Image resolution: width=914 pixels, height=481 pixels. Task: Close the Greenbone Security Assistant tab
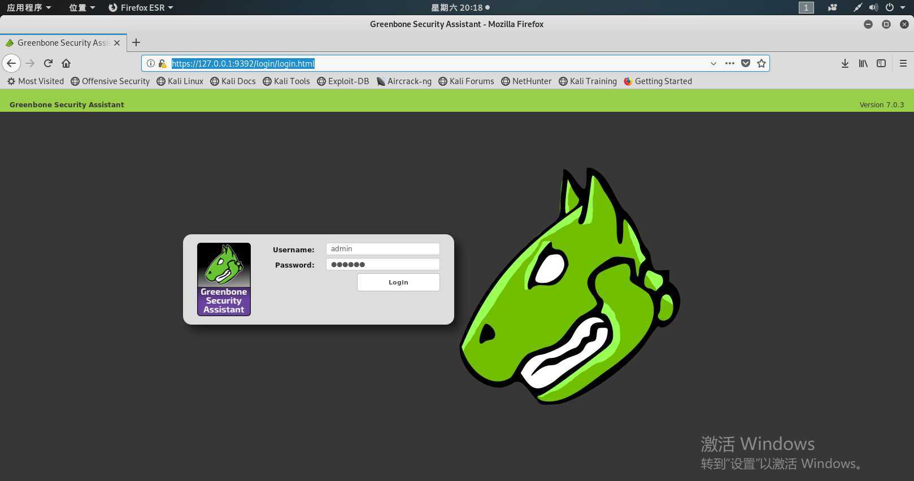click(117, 43)
